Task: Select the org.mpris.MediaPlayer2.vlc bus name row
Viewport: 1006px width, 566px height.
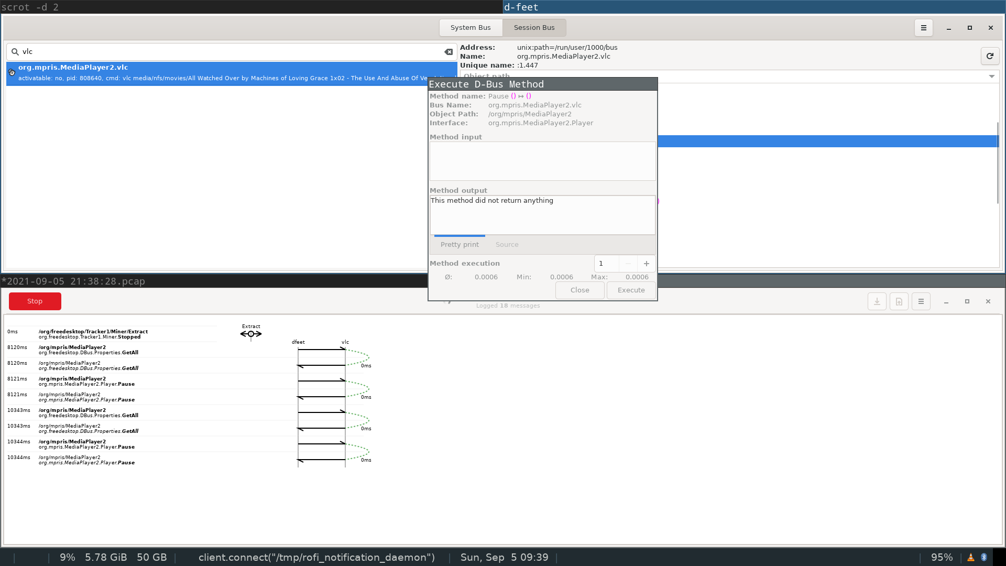Action: tap(232, 73)
